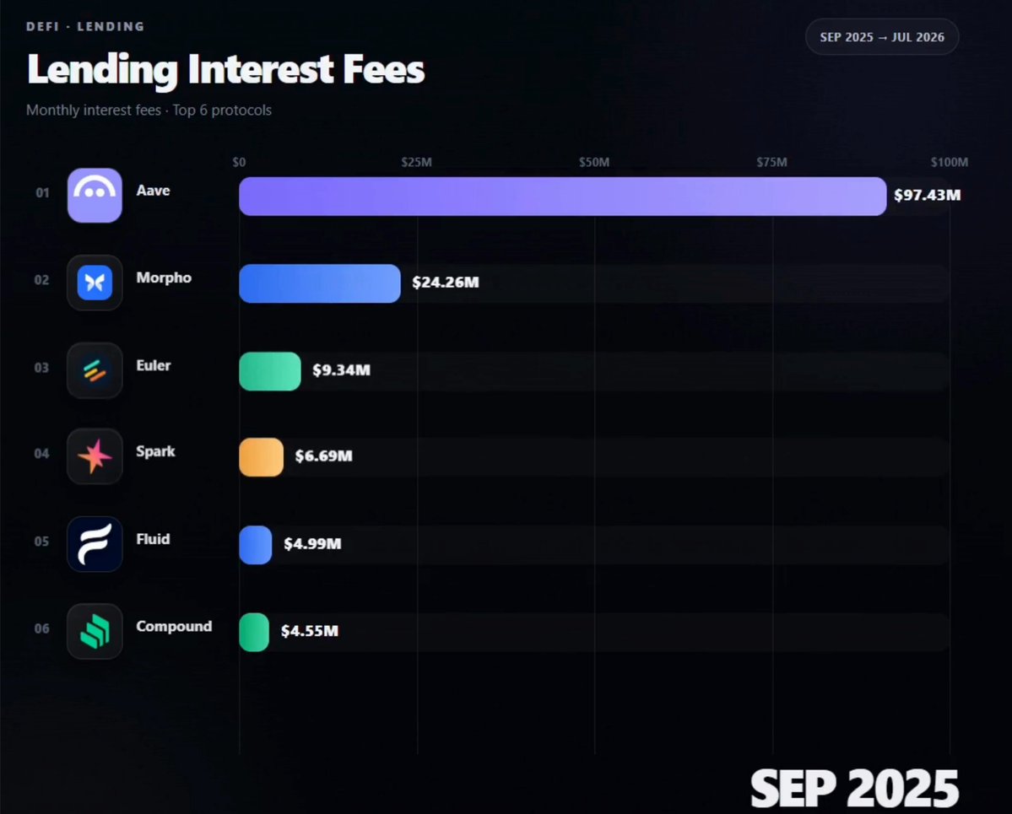Select the green Euler fee bar
The image size is (1012, 814).
click(x=270, y=371)
